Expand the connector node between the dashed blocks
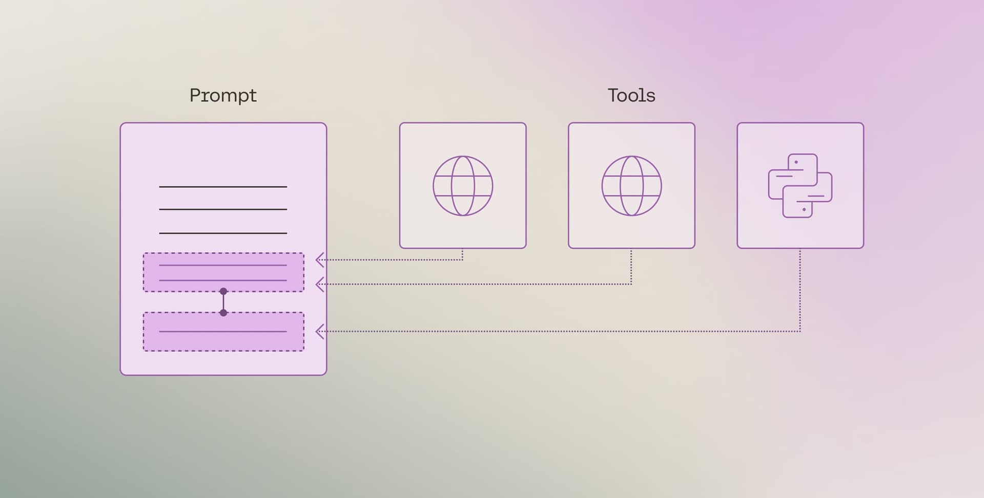Viewport: 984px width, 498px height. (223, 302)
